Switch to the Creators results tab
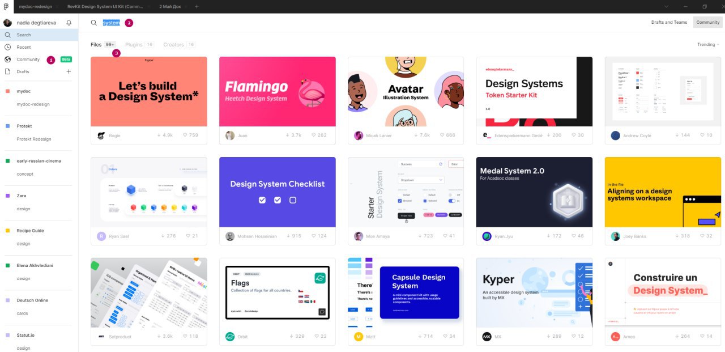Screen dimensions: 725x352 (179, 44)
